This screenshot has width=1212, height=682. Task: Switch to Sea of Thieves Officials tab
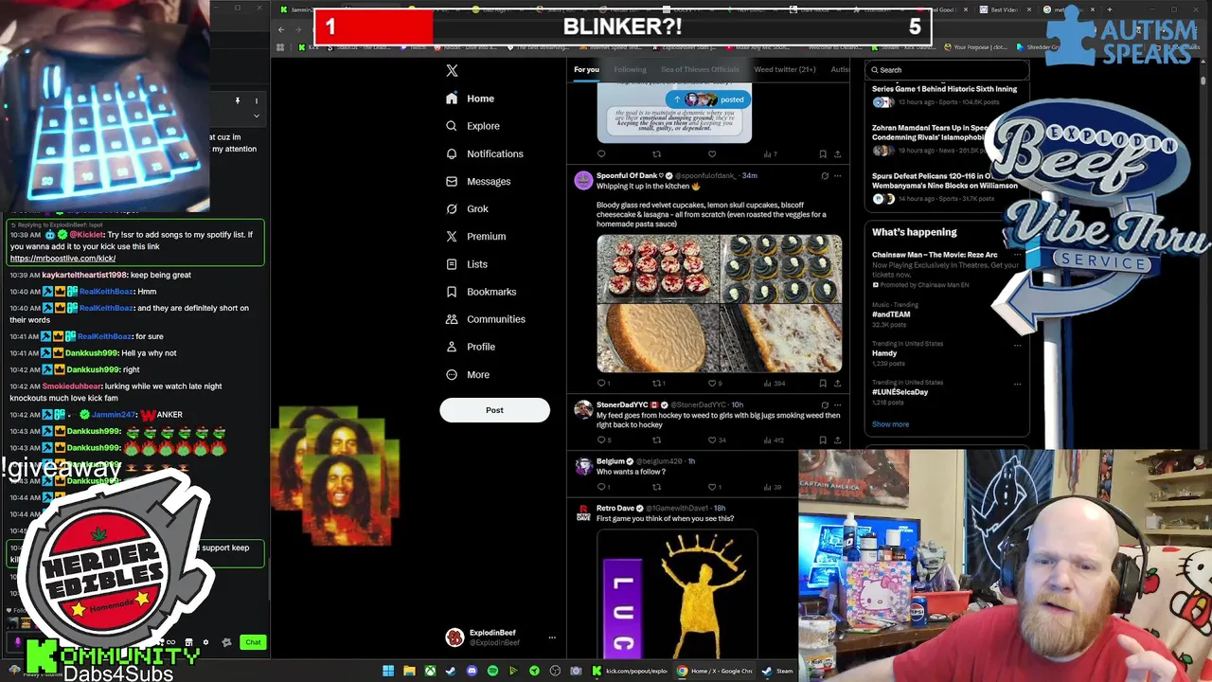coord(700,69)
